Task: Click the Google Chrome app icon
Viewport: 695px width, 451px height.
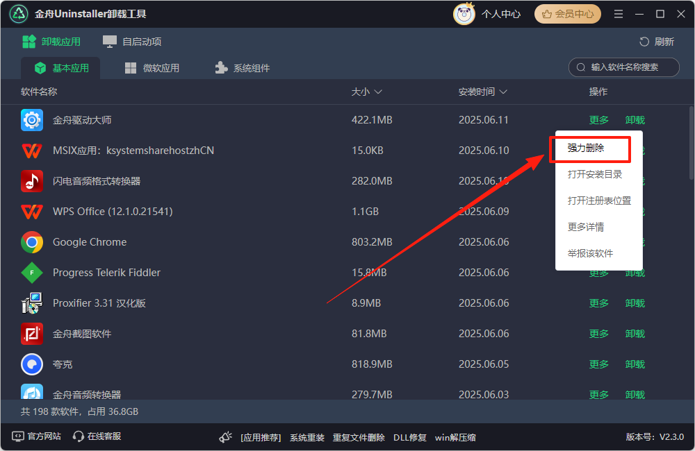Action: click(32, 242)
